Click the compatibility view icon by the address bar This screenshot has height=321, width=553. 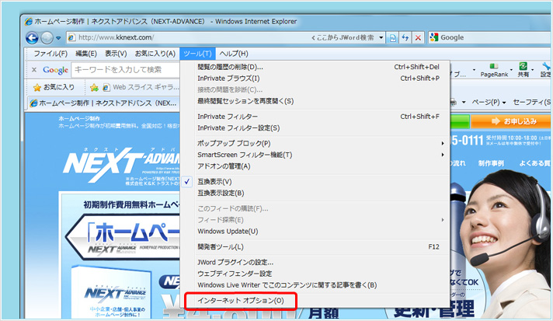(392, 38)
